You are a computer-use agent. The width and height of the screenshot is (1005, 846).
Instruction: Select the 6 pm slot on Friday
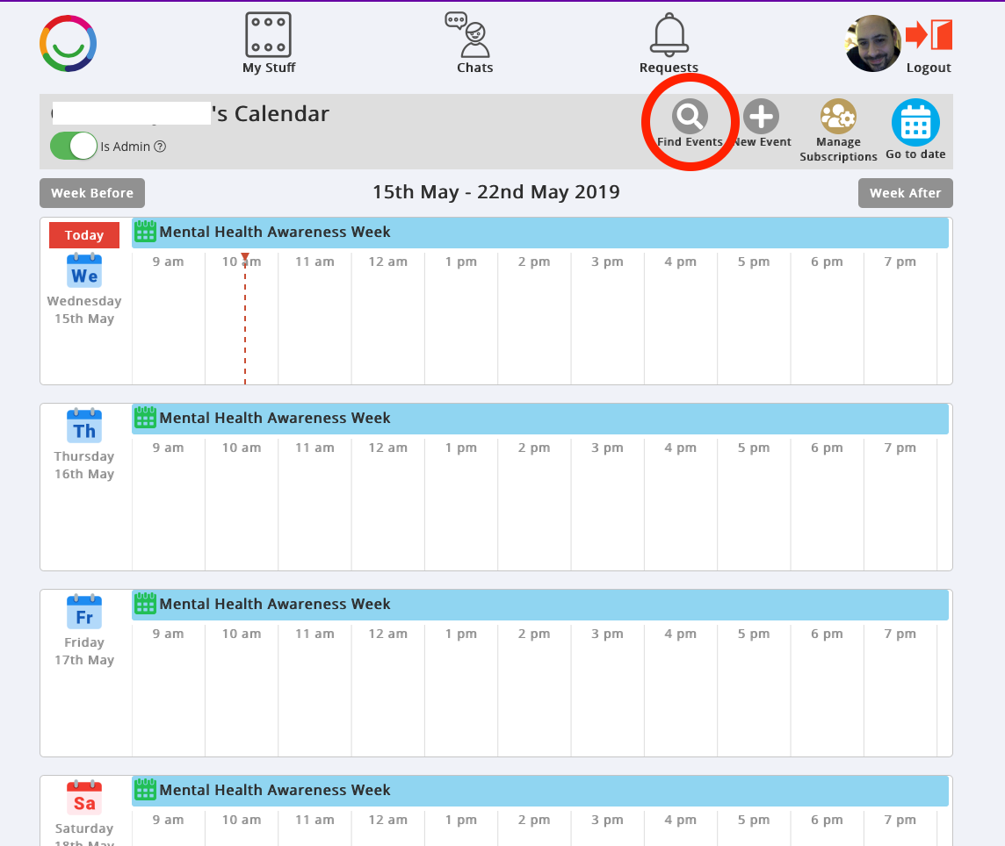coord(828,691)
